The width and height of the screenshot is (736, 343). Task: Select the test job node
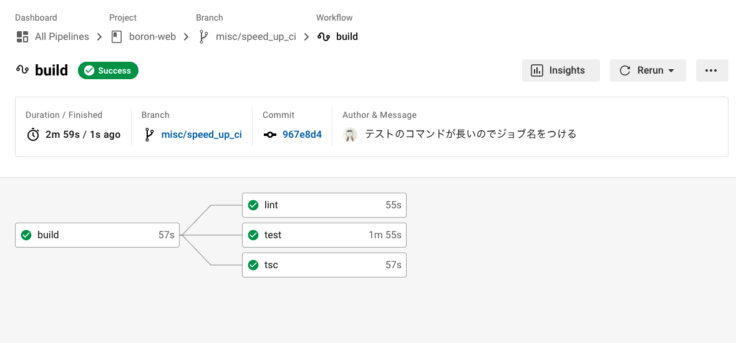324,235
